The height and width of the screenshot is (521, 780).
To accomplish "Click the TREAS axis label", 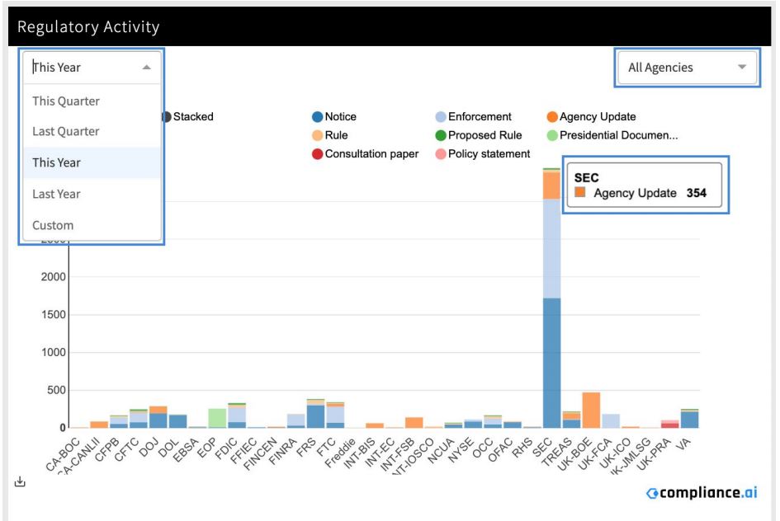I will (557, 451).
